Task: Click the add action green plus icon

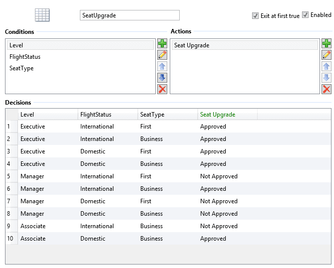Action: [327, 44]
